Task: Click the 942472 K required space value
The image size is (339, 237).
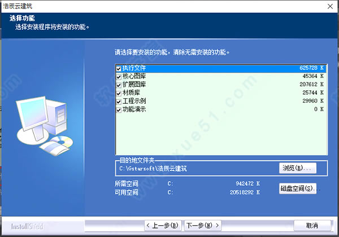Action: tap(248, 184)
